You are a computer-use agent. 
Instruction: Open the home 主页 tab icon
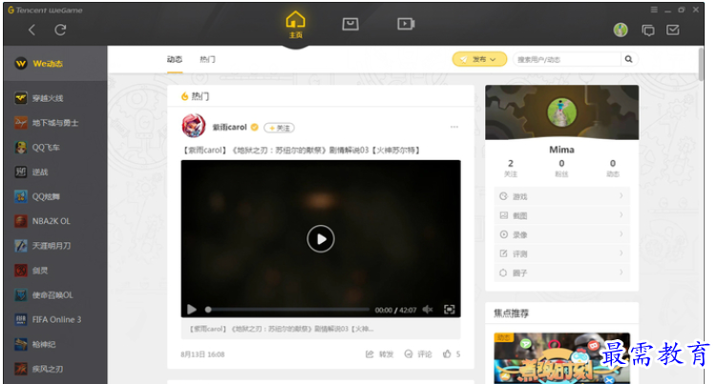(x=295, y=24)
